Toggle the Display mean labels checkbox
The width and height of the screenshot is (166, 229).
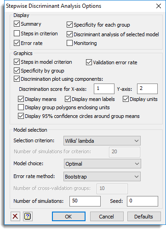click(68, 99)
